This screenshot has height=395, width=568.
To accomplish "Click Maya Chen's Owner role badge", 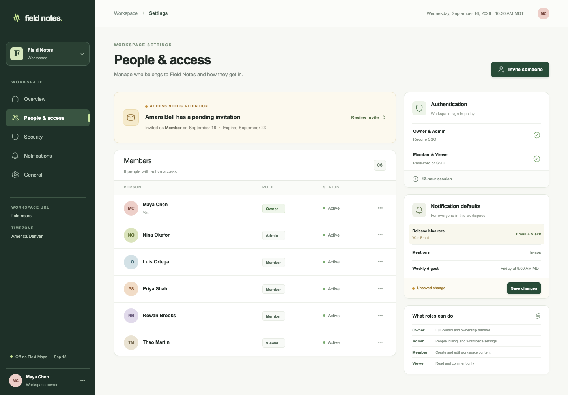I will tap(274, 209).
